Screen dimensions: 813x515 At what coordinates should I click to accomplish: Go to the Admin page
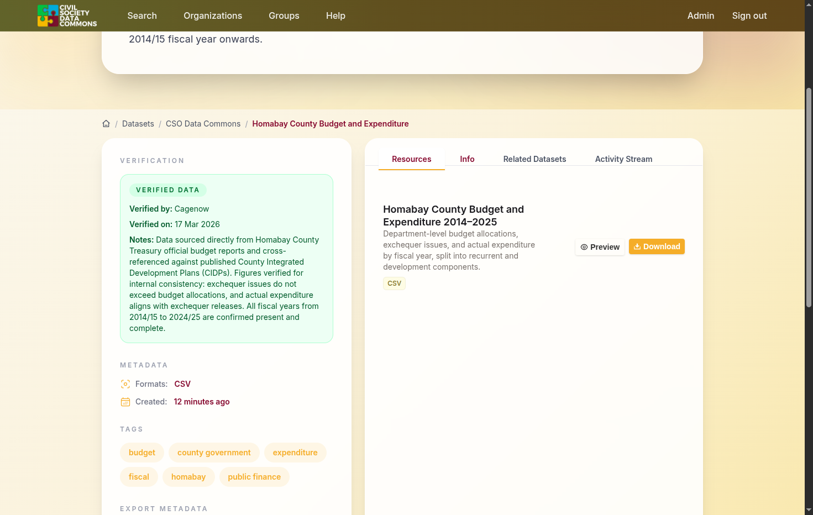click(701, 15)
